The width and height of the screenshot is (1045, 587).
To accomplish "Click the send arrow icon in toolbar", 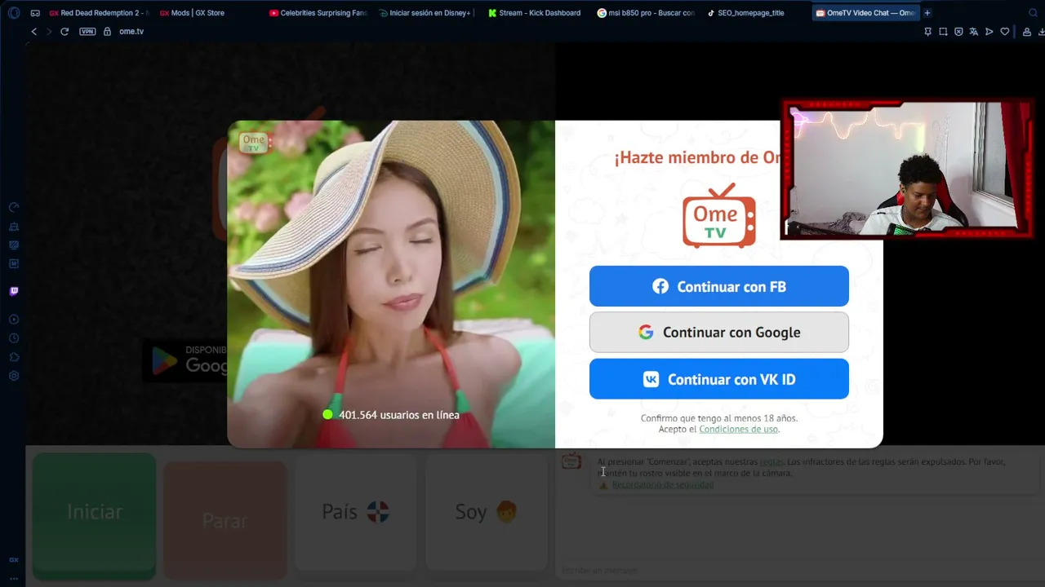I will [x=989, y=32].
